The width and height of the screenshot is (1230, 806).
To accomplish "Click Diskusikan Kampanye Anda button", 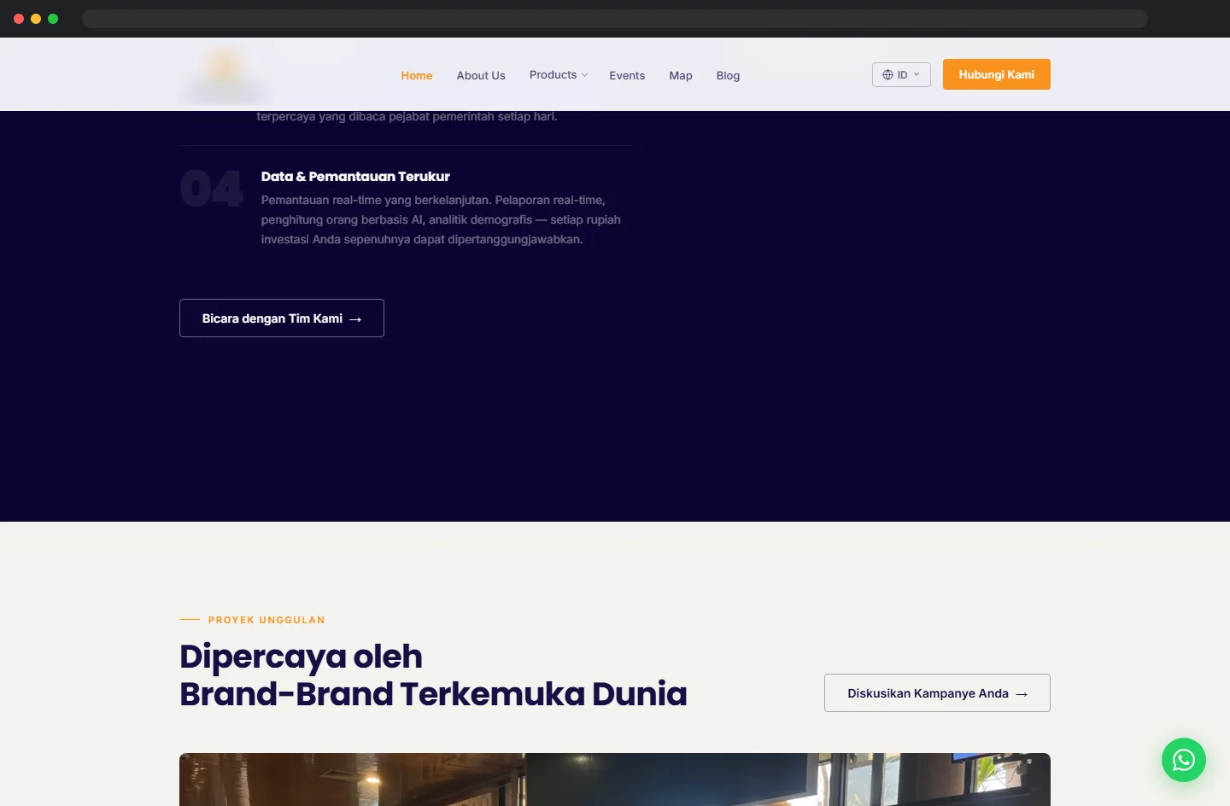I will coord(937,693).
